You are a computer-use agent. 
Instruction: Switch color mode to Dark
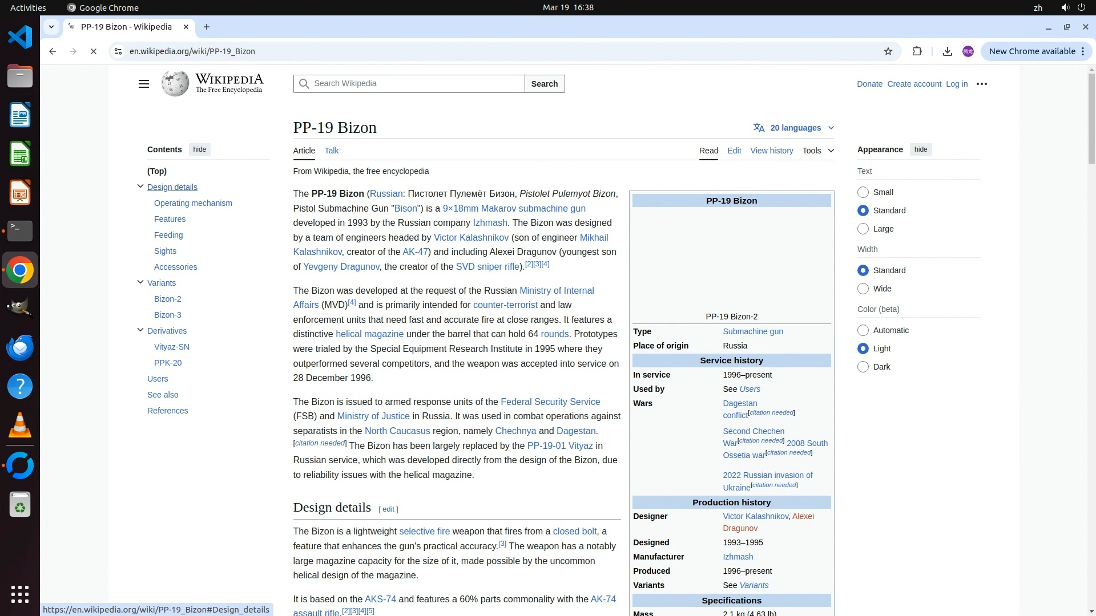pyautogui.click(x=863, y=367)
